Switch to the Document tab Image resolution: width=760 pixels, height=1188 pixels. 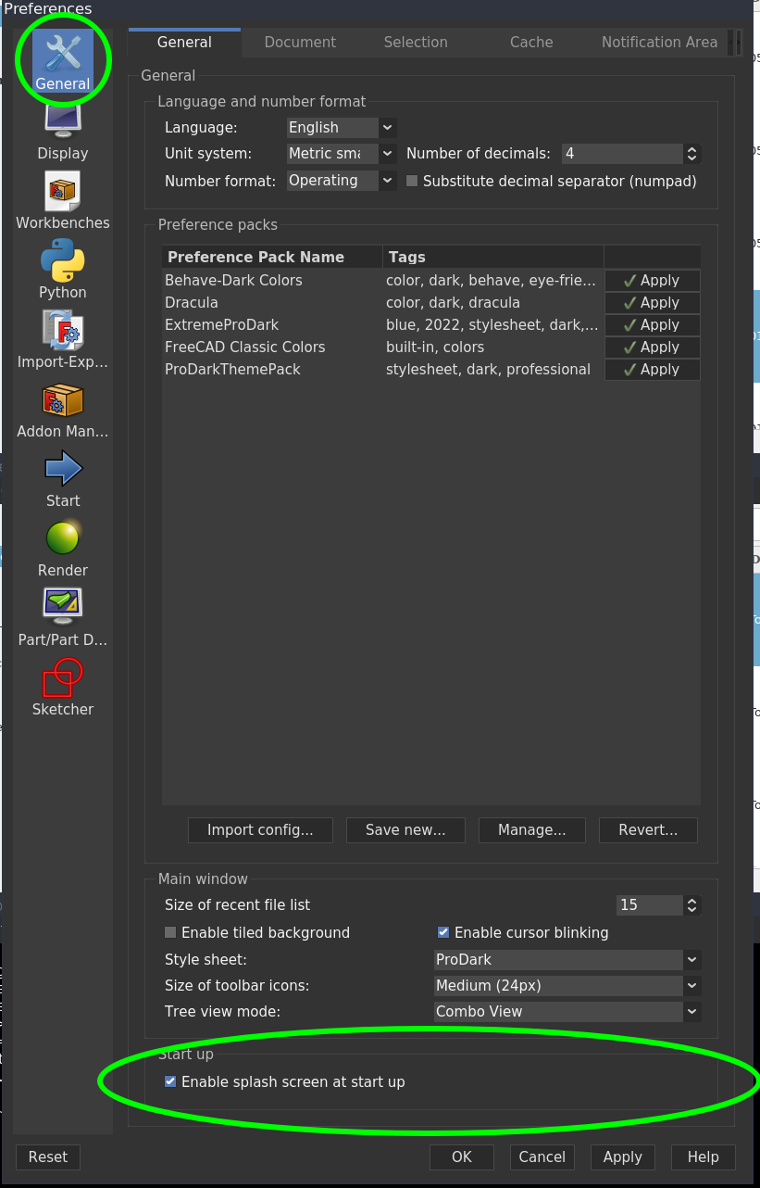coord(299,42)
